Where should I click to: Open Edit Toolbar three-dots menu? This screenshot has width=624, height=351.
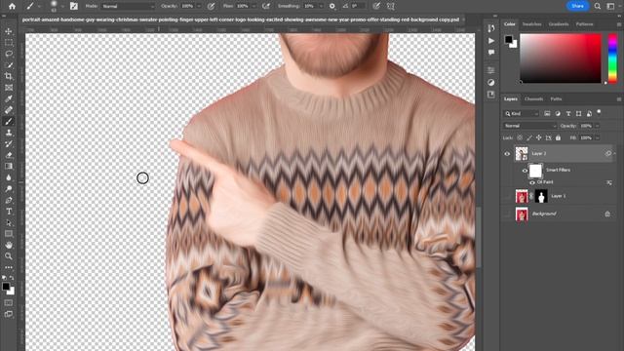[x=9, y=267]
